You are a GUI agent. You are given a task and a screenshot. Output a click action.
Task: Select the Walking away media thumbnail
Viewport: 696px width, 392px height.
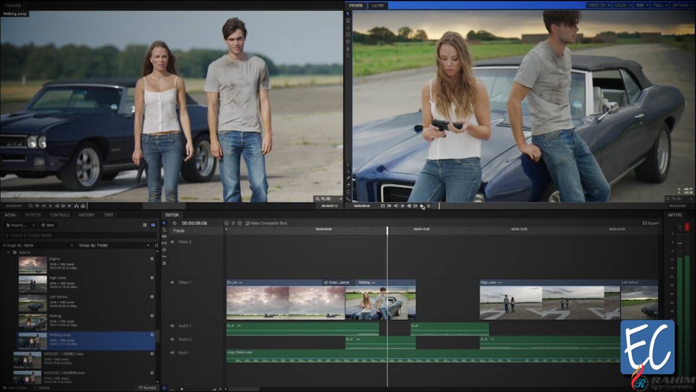pos(32,341)
